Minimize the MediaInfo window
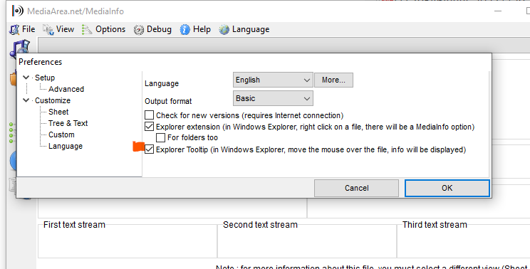The height and width of the screenshot is (269, 530). pyautogui.click(x=498, y=11)
